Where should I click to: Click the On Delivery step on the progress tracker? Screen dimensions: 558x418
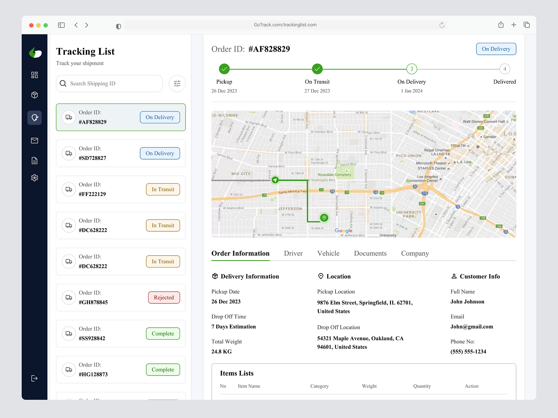coord(412,69)
